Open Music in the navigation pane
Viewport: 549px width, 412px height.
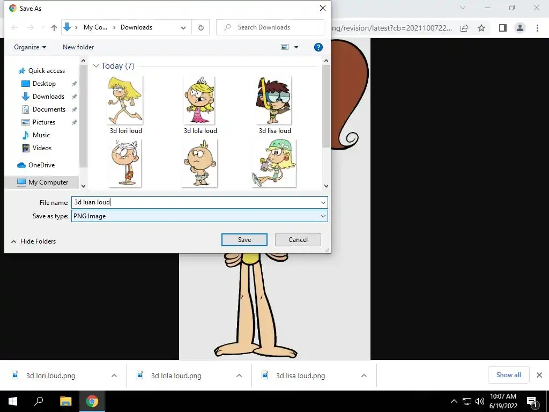[x=36, y=135]
